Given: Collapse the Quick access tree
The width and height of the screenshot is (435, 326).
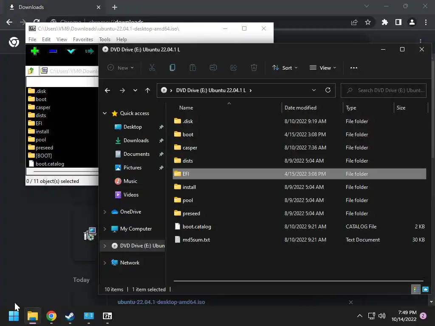Looking at the screenshot, I should pyautogui.click(x=105, y=113).
